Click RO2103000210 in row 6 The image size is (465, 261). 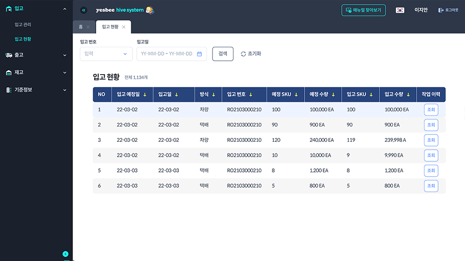coord(245,186)
